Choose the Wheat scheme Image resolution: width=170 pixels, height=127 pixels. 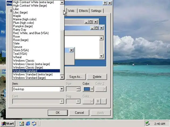pos(36,57)
